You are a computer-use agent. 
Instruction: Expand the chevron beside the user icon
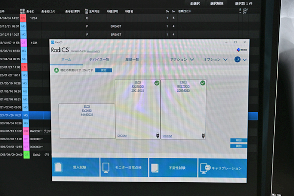[x=245, y=60]
